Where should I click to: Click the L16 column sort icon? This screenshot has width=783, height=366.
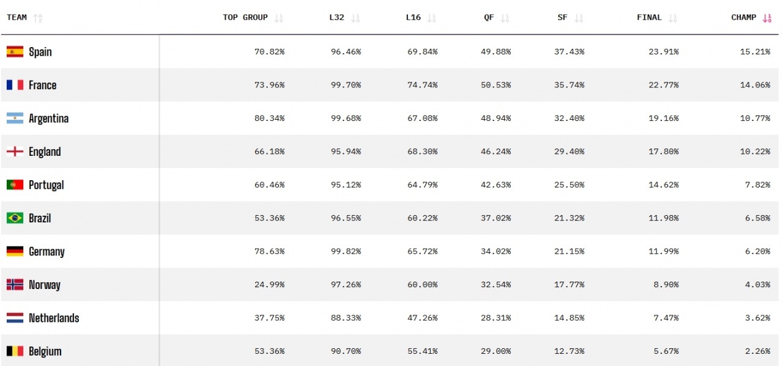(432, 18)
